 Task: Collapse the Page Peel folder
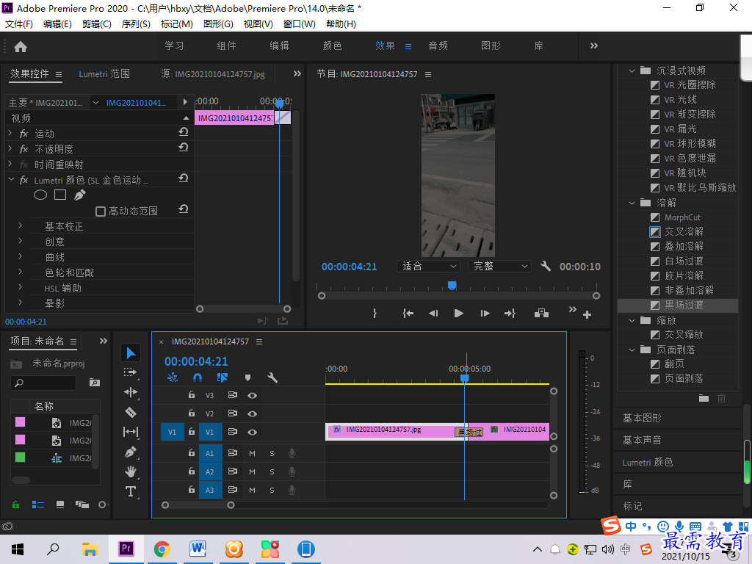(x=632, y=350)
